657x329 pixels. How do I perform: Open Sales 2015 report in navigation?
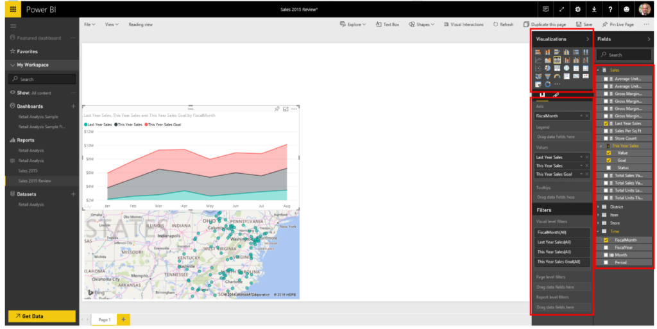click(x=28, y=171)
